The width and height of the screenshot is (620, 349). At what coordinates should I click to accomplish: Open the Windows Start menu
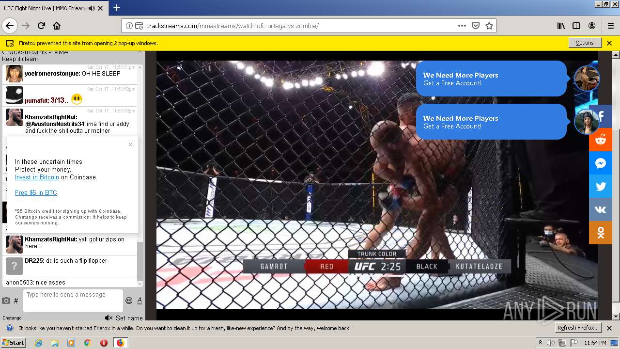(14, 342)
